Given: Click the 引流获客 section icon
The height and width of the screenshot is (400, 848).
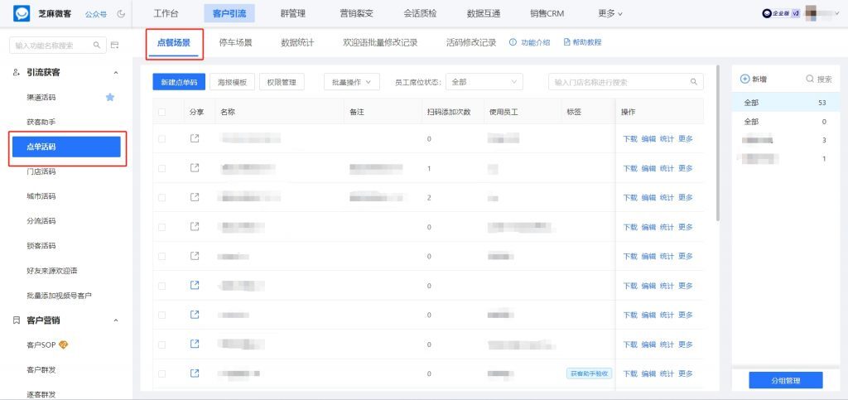Looking at the screenshot, I should coord(17,72).
